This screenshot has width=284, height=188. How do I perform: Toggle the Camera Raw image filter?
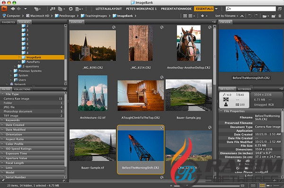[32, 99]
